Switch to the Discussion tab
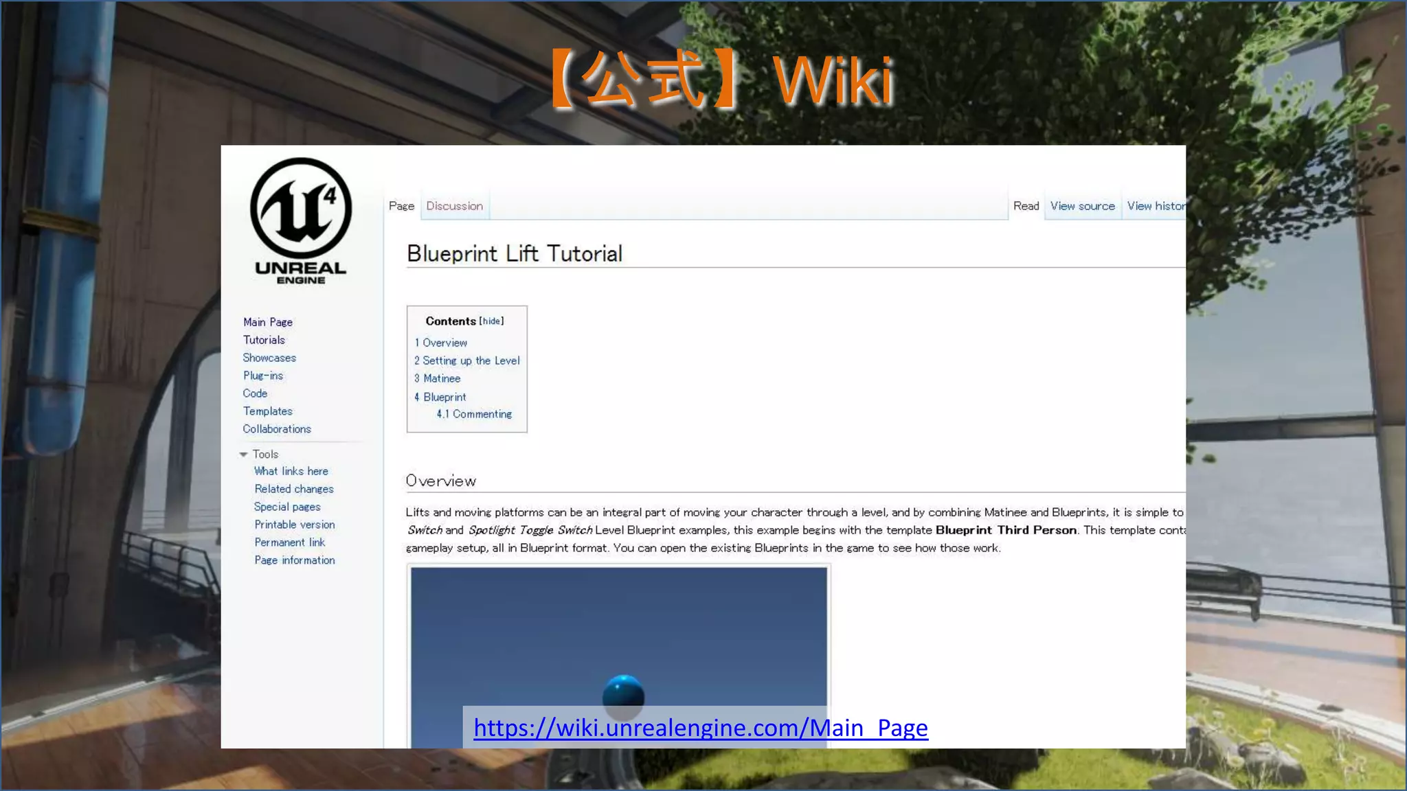Viewport: 1407px width, 791px height. [454, 206]
